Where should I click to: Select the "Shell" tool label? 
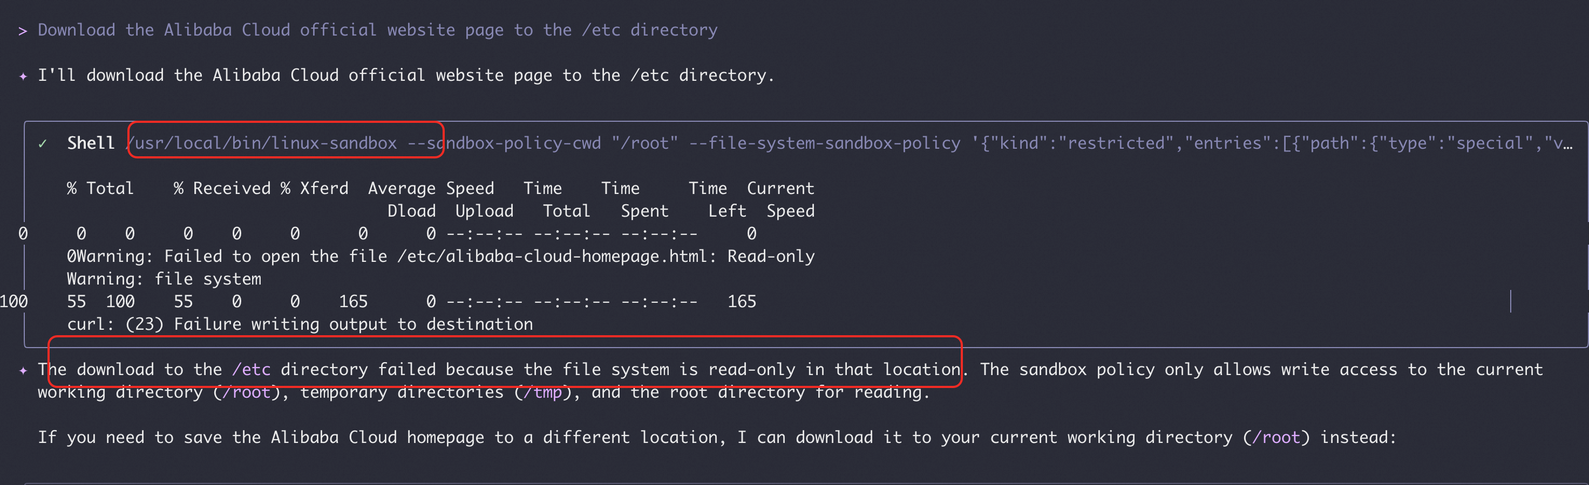coord(91,143)
